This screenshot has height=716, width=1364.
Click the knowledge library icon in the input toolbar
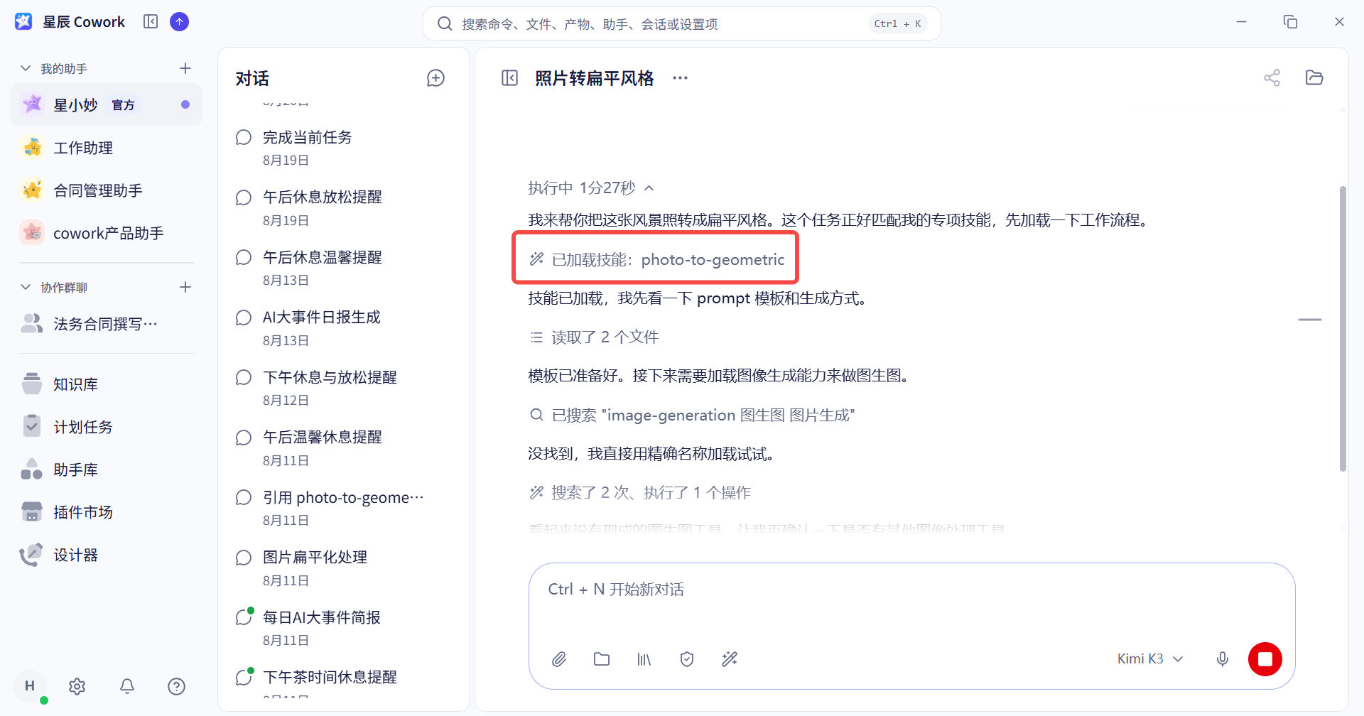644,659
